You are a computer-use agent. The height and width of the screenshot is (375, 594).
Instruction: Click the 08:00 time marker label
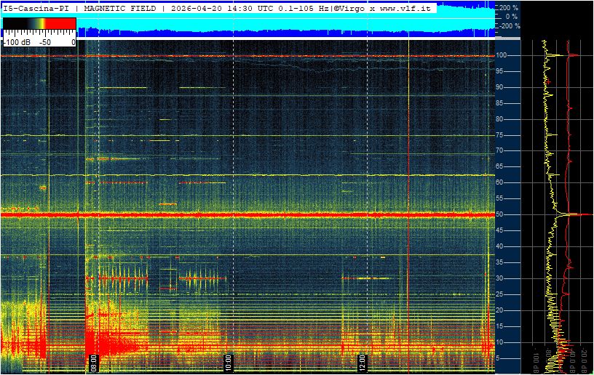point(94,363)
